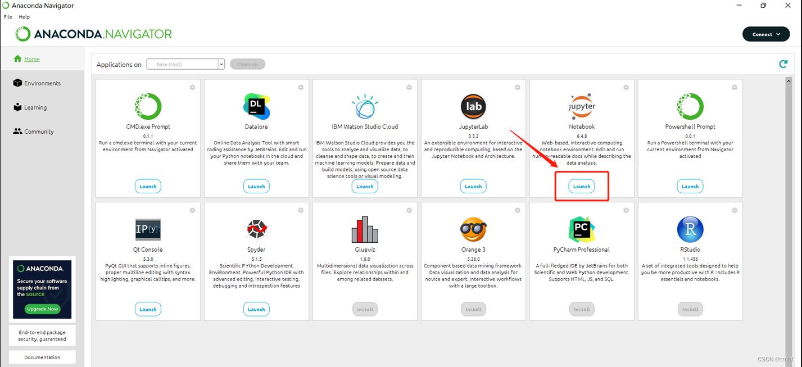Expand the Connect dropdown button
The width and height of the screenshot is (802, 367).
(766, 34)
